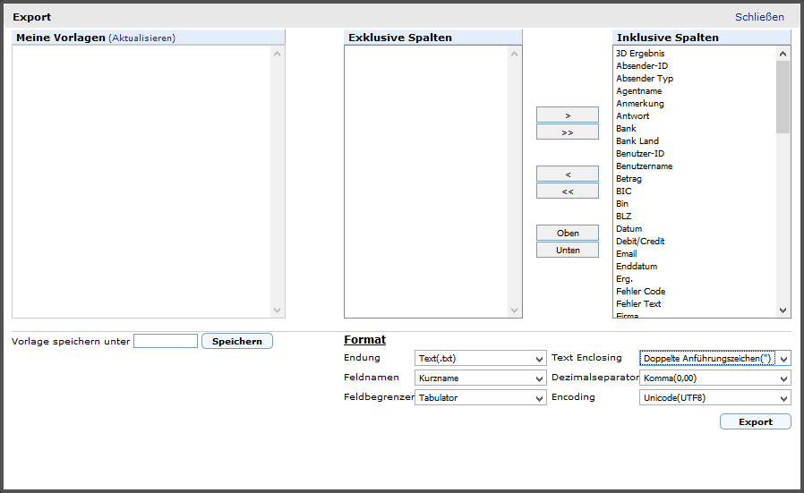Click the Unten button
Viewport: 804px width, 493px height.
(x=567, y=250)
